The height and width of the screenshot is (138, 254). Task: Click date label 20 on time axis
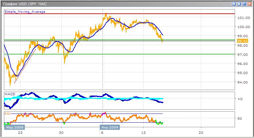tap(201, 133)
